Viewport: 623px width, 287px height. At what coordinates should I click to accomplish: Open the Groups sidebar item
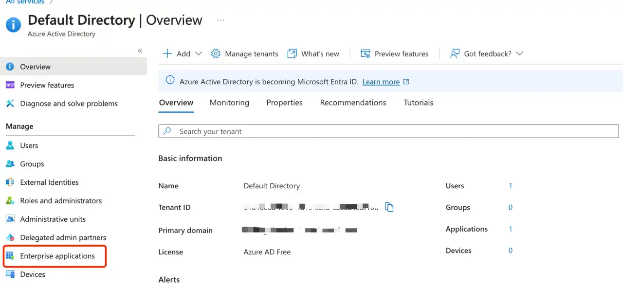[31, 163]
